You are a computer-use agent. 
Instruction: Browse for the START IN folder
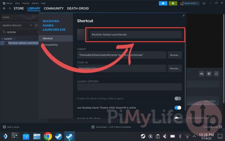175,68
